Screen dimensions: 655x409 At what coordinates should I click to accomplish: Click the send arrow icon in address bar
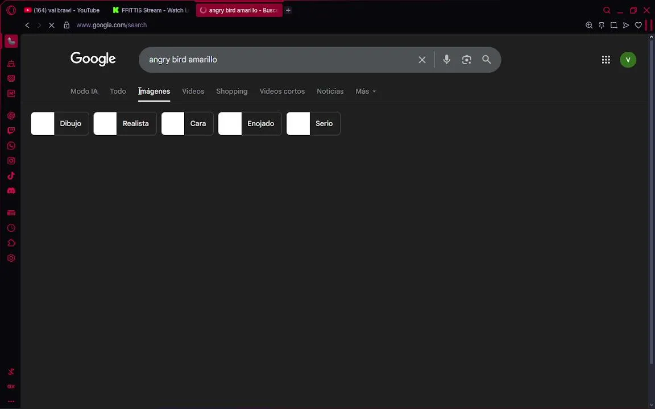tap(626, 25)
